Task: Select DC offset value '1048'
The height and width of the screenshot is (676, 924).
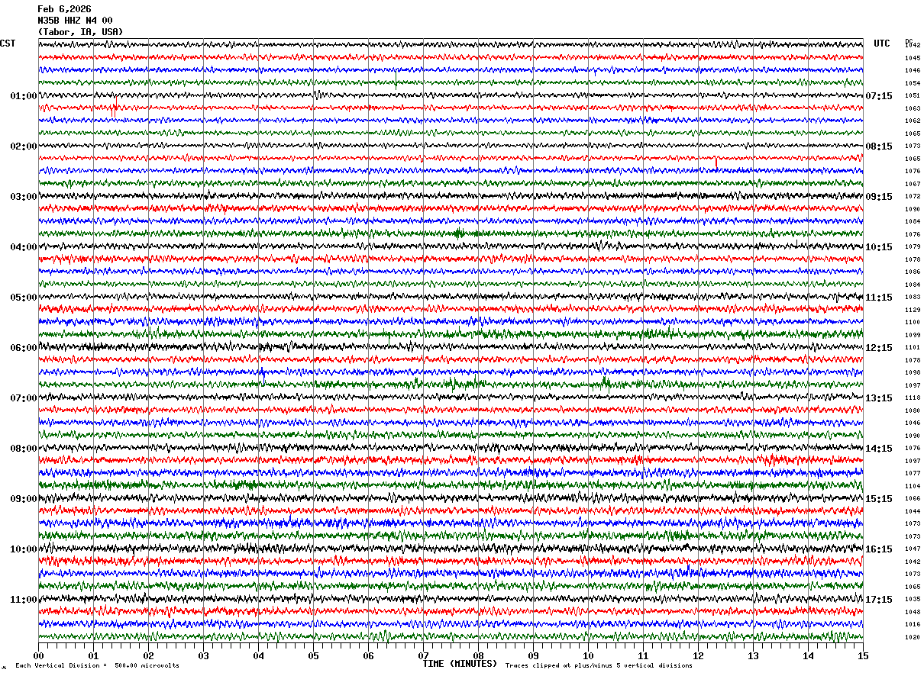Action: tap(913, 612)
